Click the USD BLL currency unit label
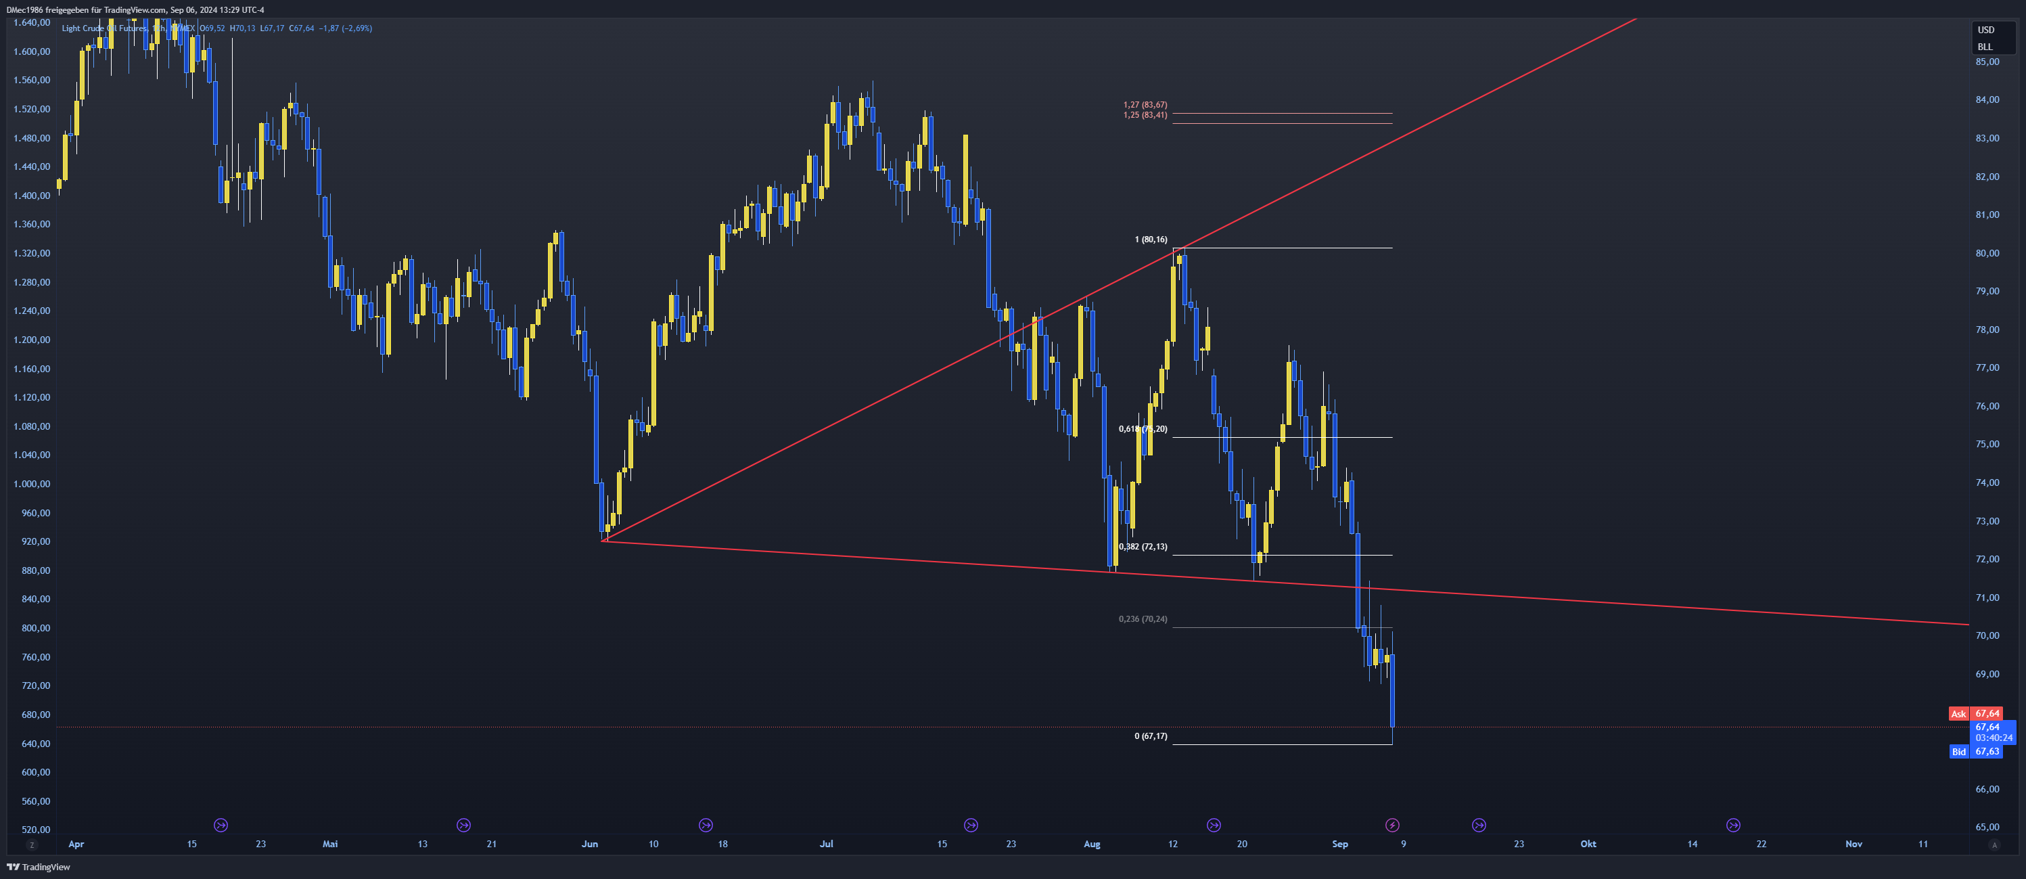This screenshot has height=879, width=2026. 1993,38
